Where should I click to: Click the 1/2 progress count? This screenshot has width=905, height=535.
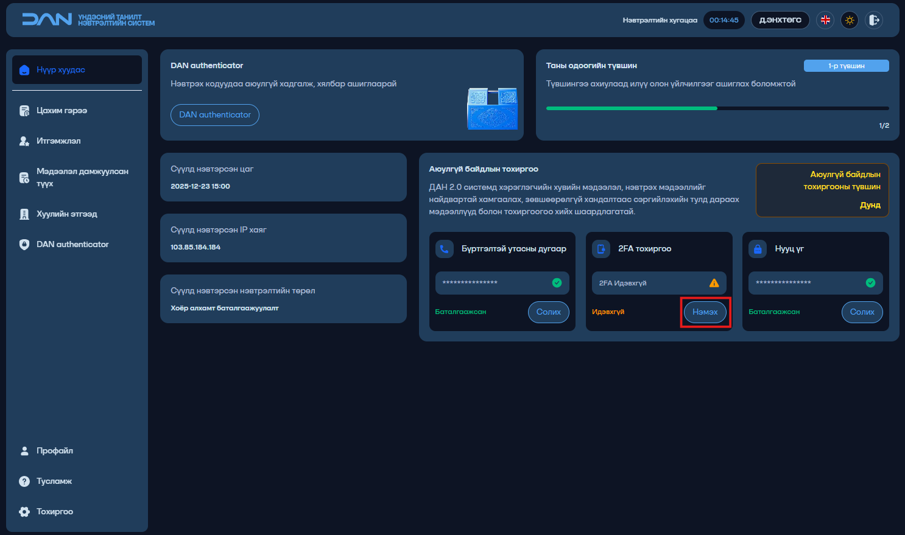pos(884,125)
